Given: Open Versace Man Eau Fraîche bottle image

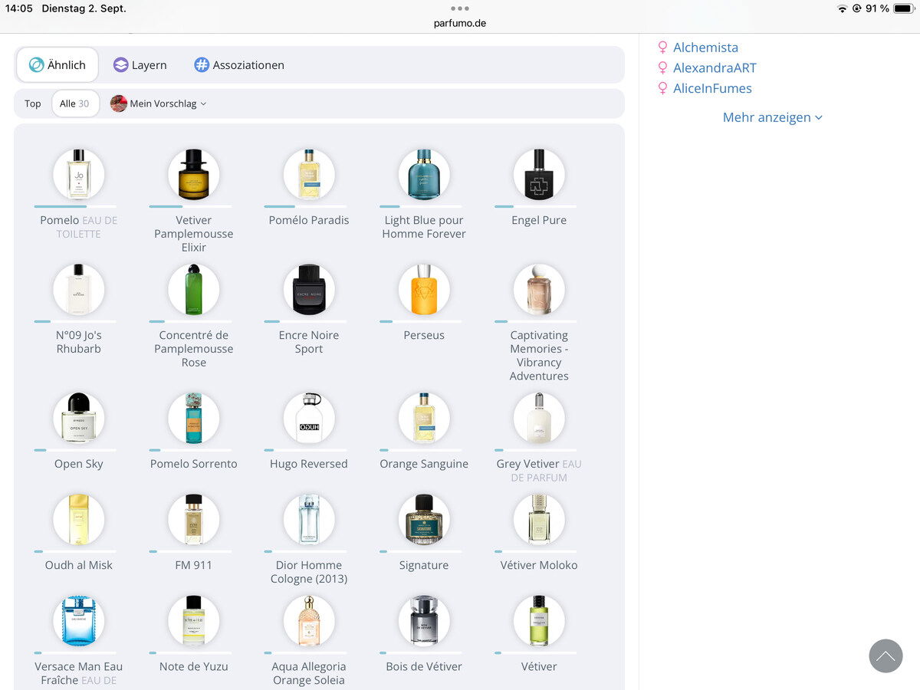Looking at the screenshot, I should [79, 621].
